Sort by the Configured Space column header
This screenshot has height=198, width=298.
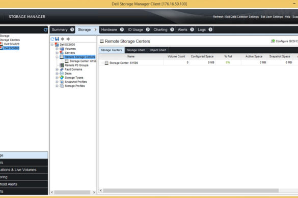[x=202, y=56]
